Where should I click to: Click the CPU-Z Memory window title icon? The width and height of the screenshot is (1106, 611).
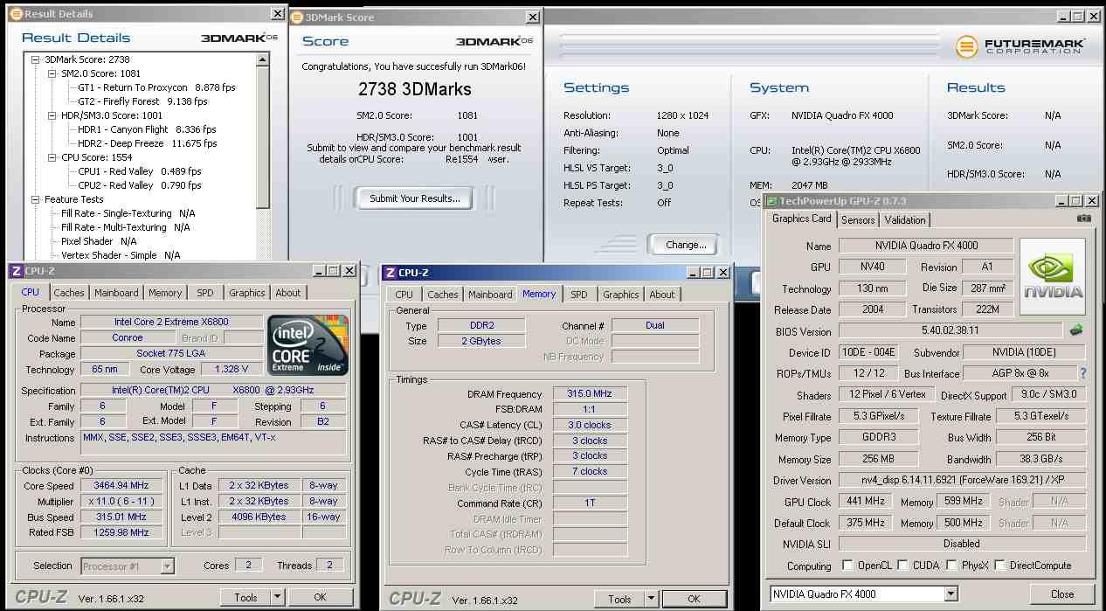[390, 272]
